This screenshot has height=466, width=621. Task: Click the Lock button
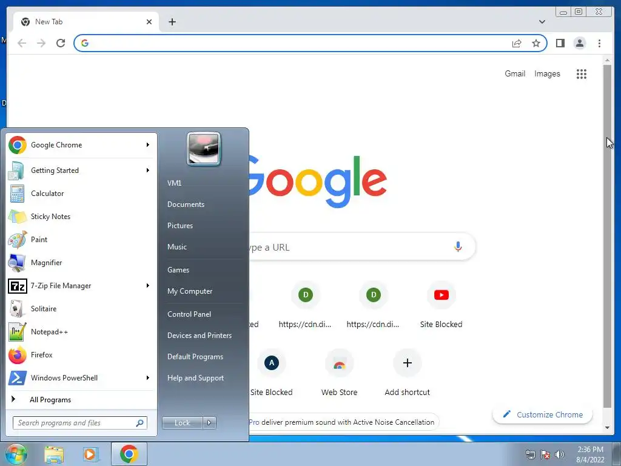(182, 423)
